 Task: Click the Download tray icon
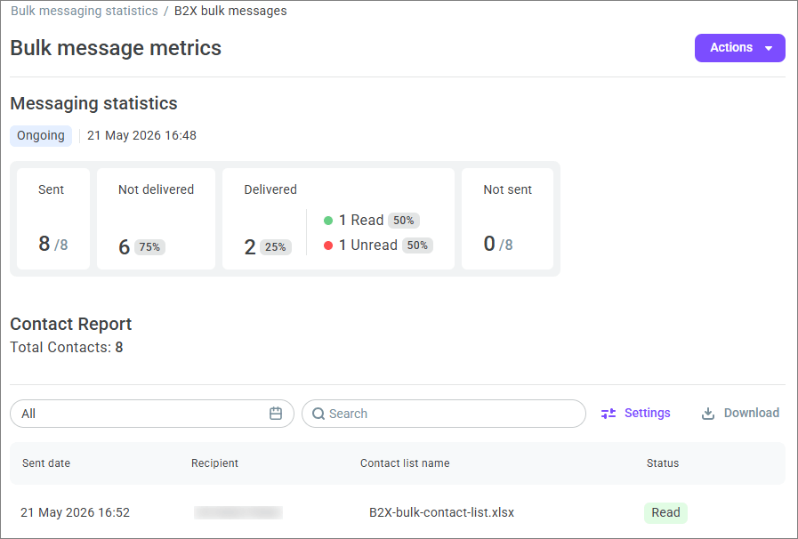(708, 414)
